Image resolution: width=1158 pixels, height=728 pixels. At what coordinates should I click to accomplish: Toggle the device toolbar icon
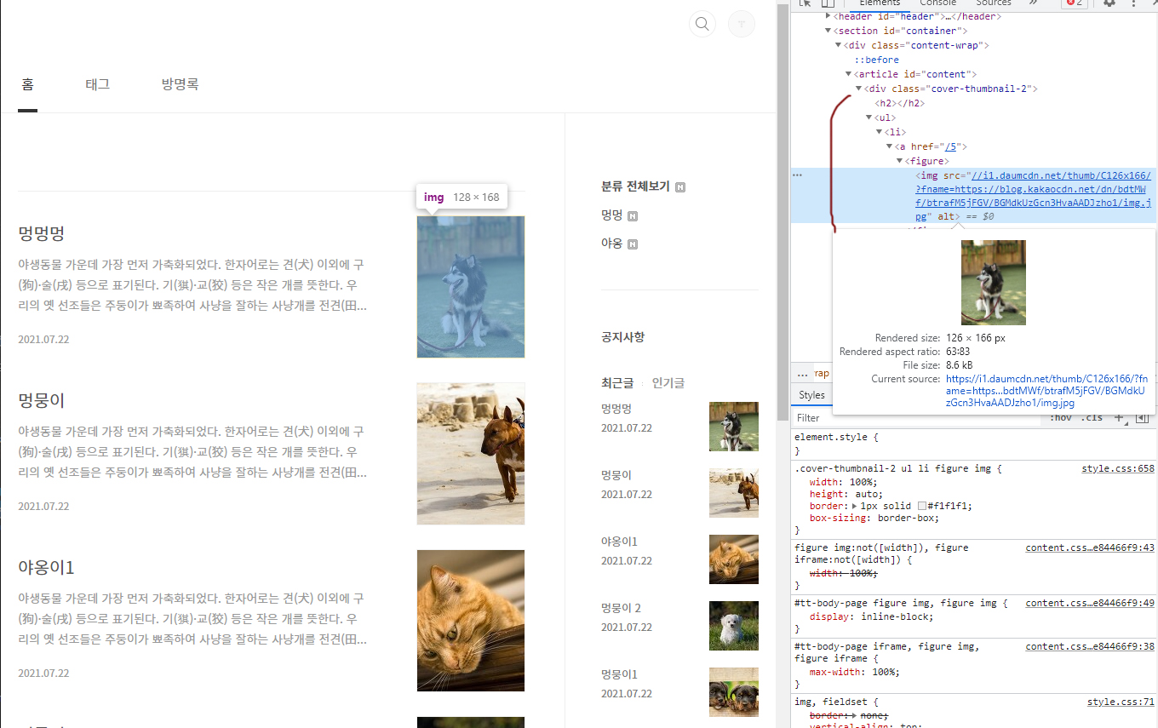point(826,3)
